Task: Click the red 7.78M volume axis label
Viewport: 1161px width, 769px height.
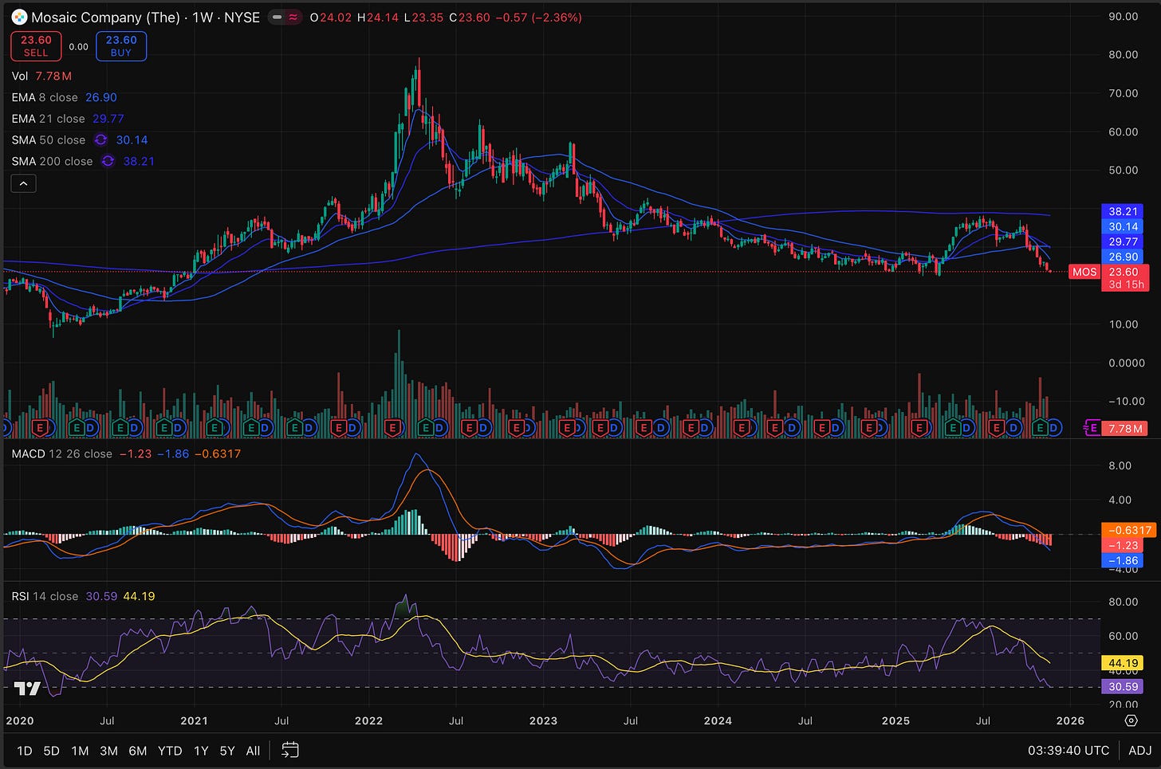Action: (1125, 429)
